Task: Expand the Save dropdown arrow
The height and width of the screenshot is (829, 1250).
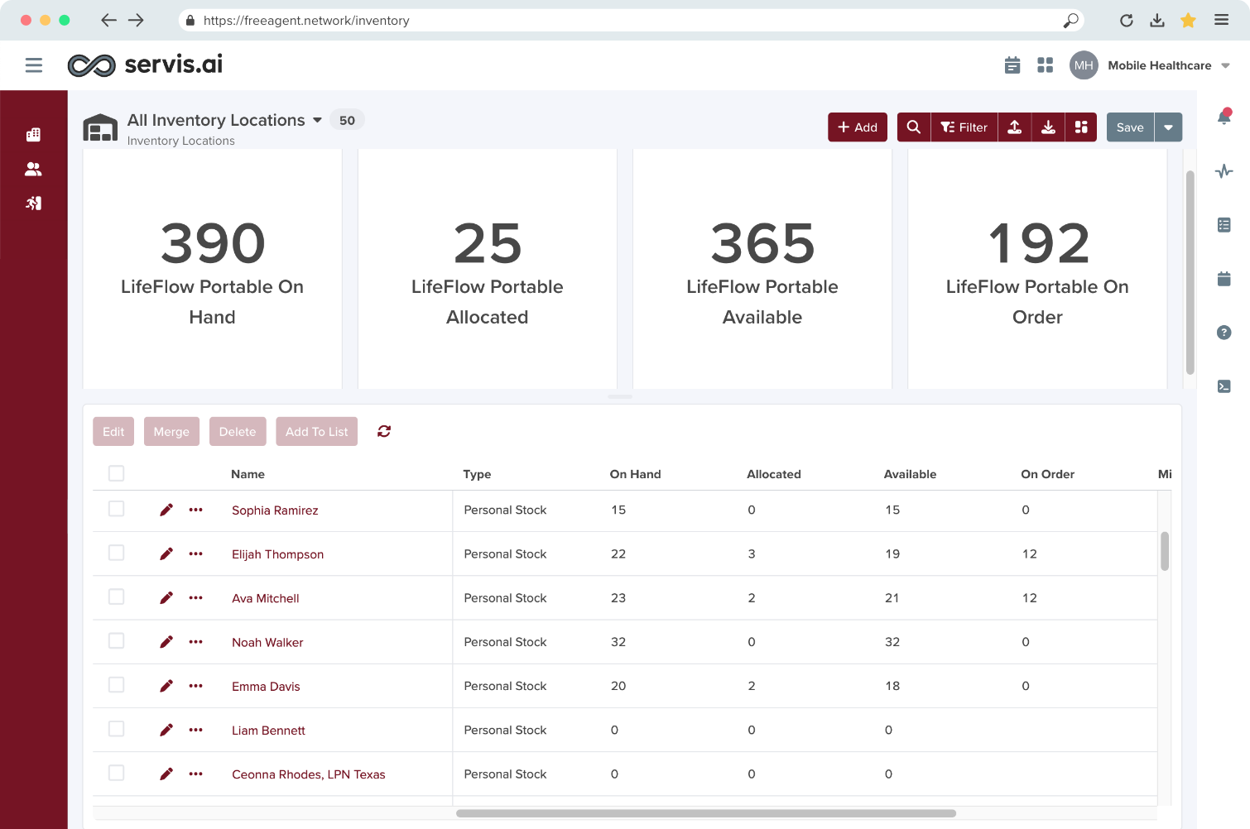Action: point(1169,127)
